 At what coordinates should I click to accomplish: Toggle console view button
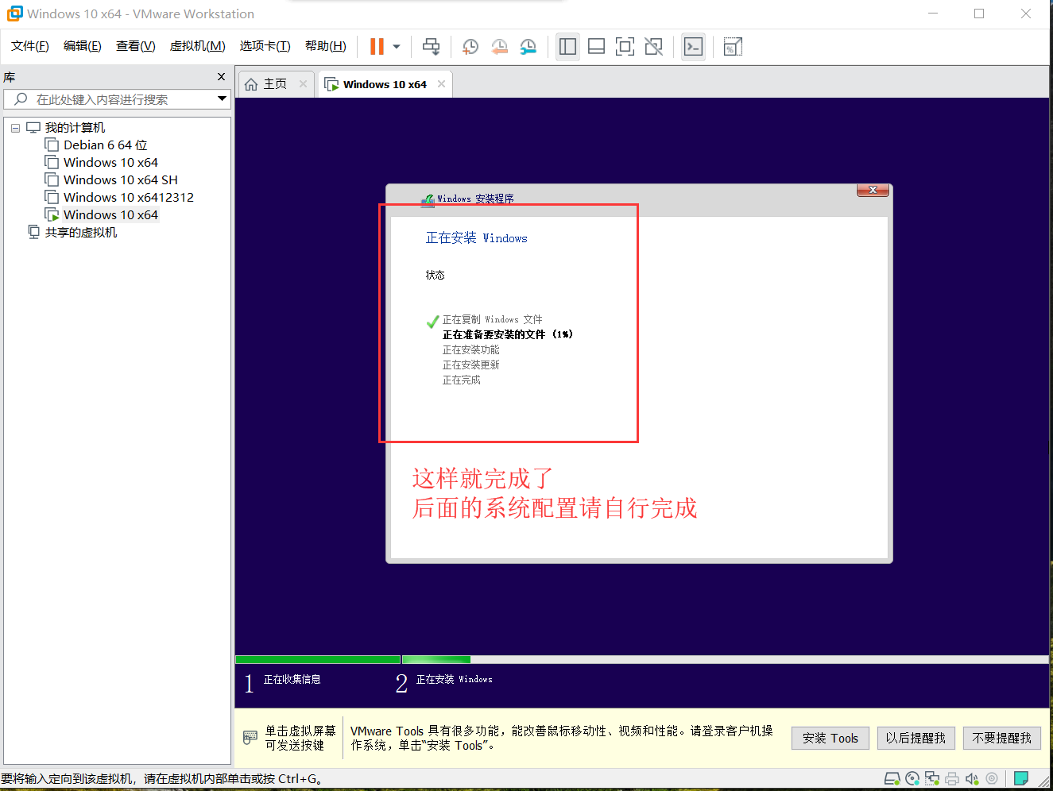point(693,47)
